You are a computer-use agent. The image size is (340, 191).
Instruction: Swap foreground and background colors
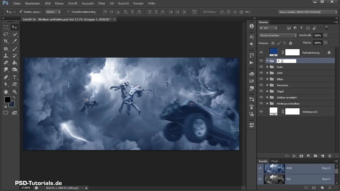(x=14, y=98)
